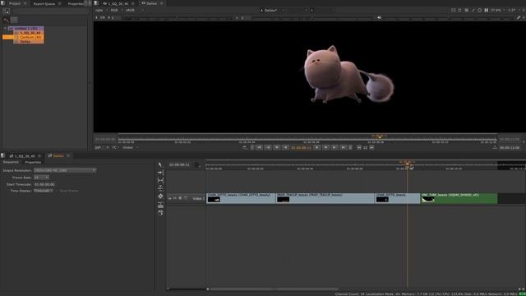This screenshot has height=296, width=526.
Task: Collapse the project root in Project bin
Action: coord(6,29)
